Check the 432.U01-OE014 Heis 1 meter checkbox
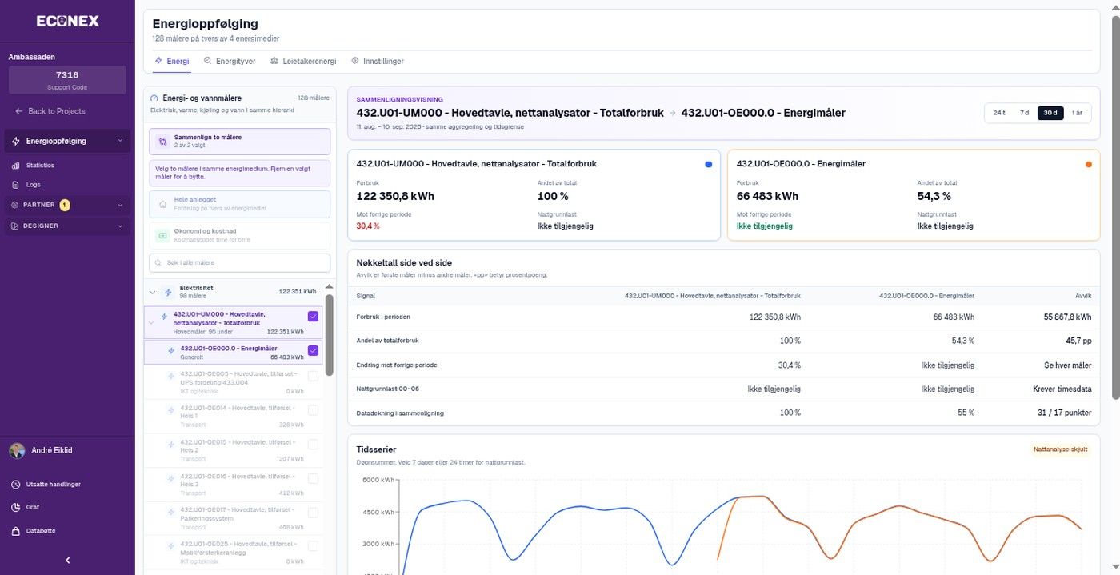This screenshot has width=1120, height=575. 313,410
